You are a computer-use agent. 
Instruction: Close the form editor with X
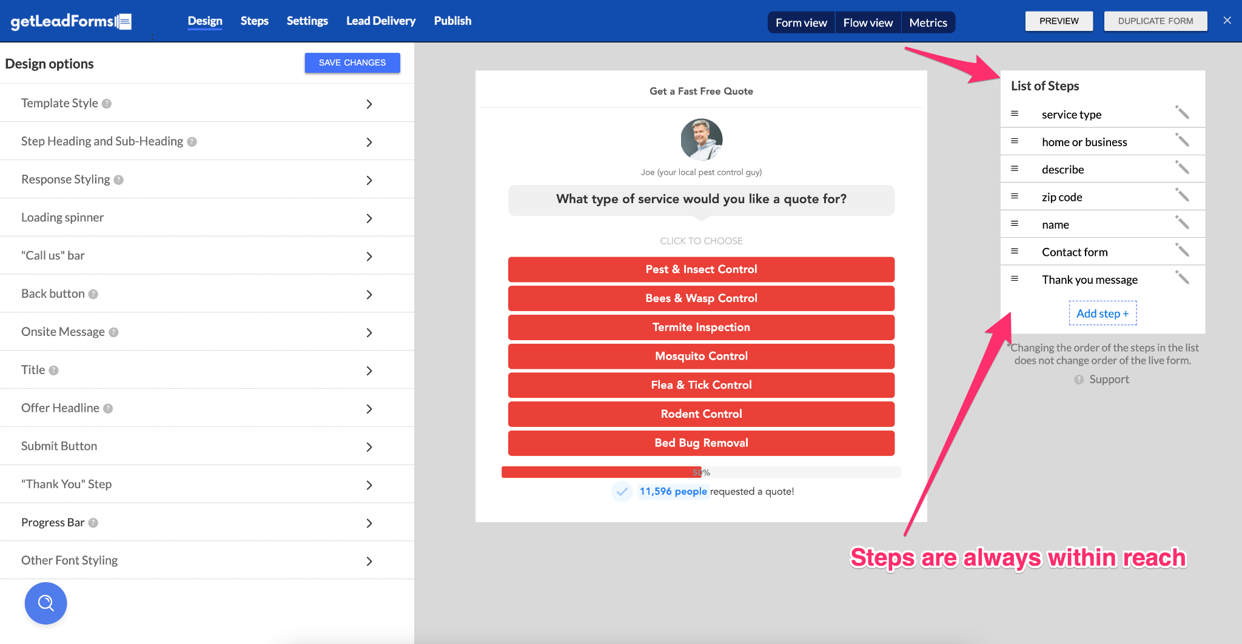1227,21
